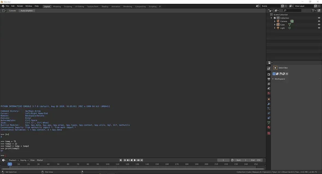Viewport: 322px width, 174px height.
Task: Open the Object properties tab
Action: point(269,99)
